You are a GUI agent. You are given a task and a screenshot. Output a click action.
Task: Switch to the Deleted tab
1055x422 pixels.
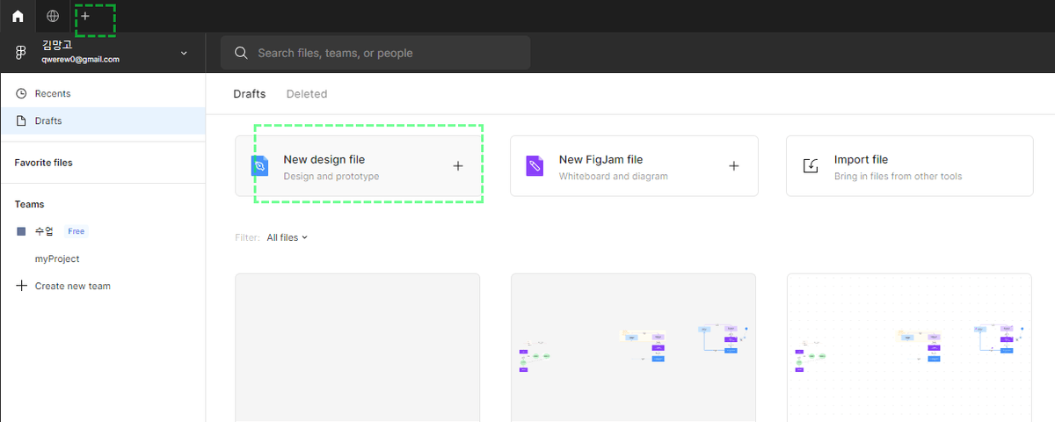point(306,94)
